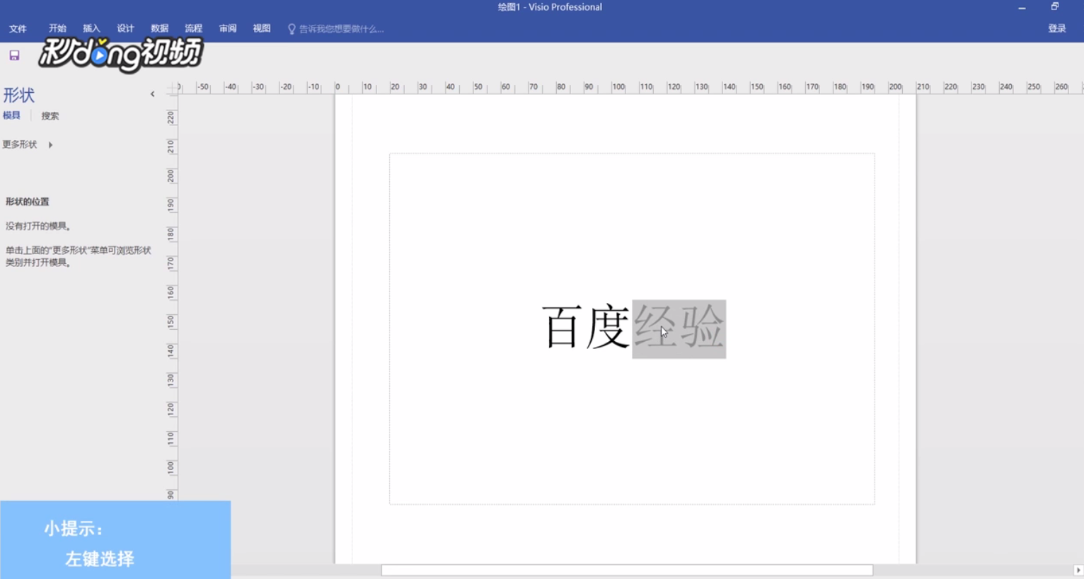Click the 形状 panel title
Viewport: 1084px width, 579px height.
[x=19, y=95]
